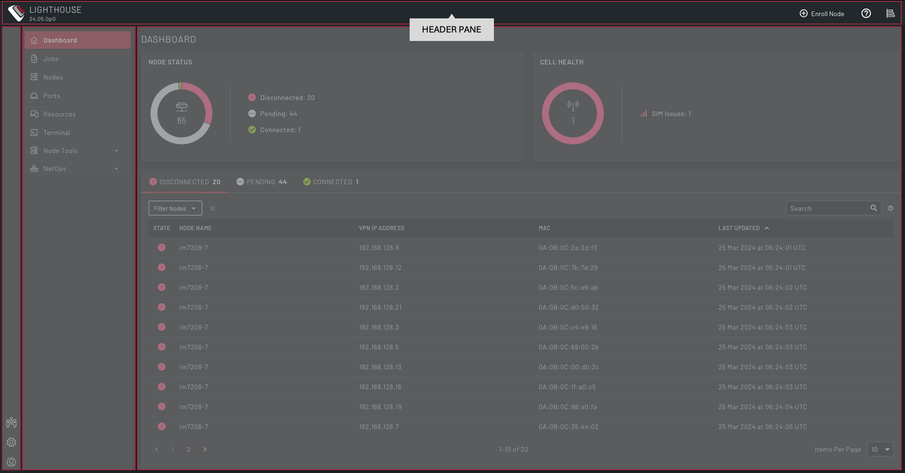Click the help question mark icon in header

pos(866,14)
